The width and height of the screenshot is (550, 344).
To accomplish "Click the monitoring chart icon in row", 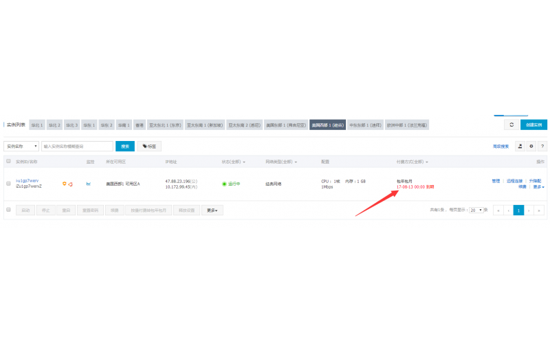I will pos(88,184).
